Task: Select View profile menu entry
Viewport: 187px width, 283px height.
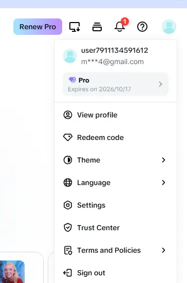Action: [x=116, y=115]
